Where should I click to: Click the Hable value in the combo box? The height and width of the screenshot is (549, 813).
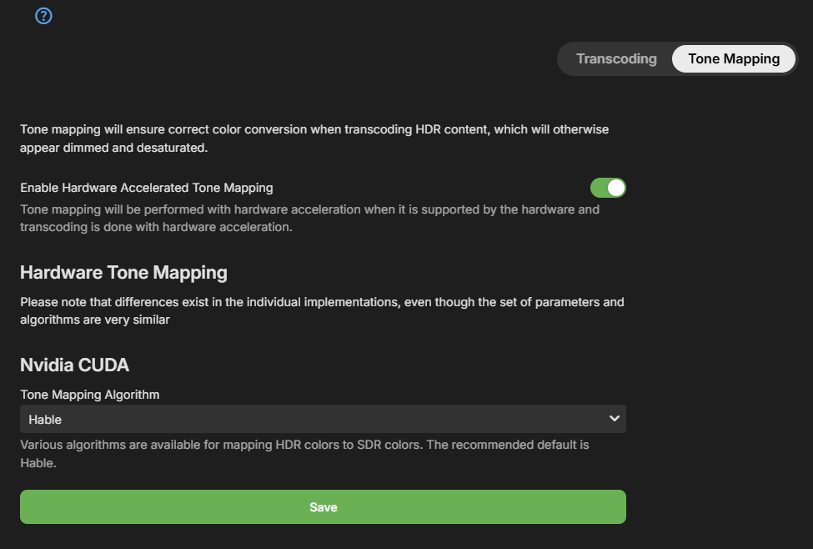click(x=45, y=419)
